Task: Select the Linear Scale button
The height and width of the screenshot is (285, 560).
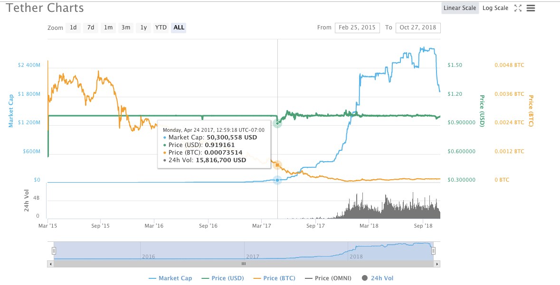Action: [459, 8]
